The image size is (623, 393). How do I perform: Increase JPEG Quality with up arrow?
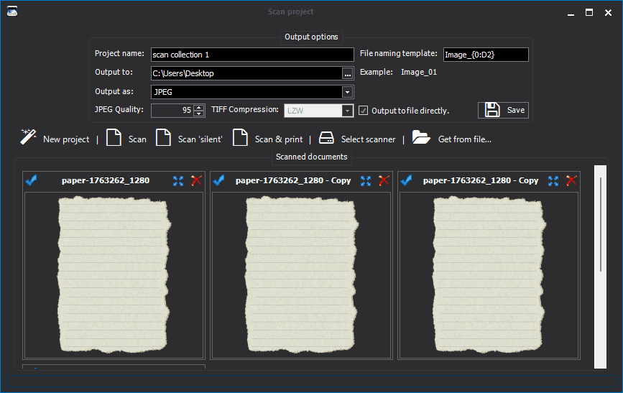198,107
